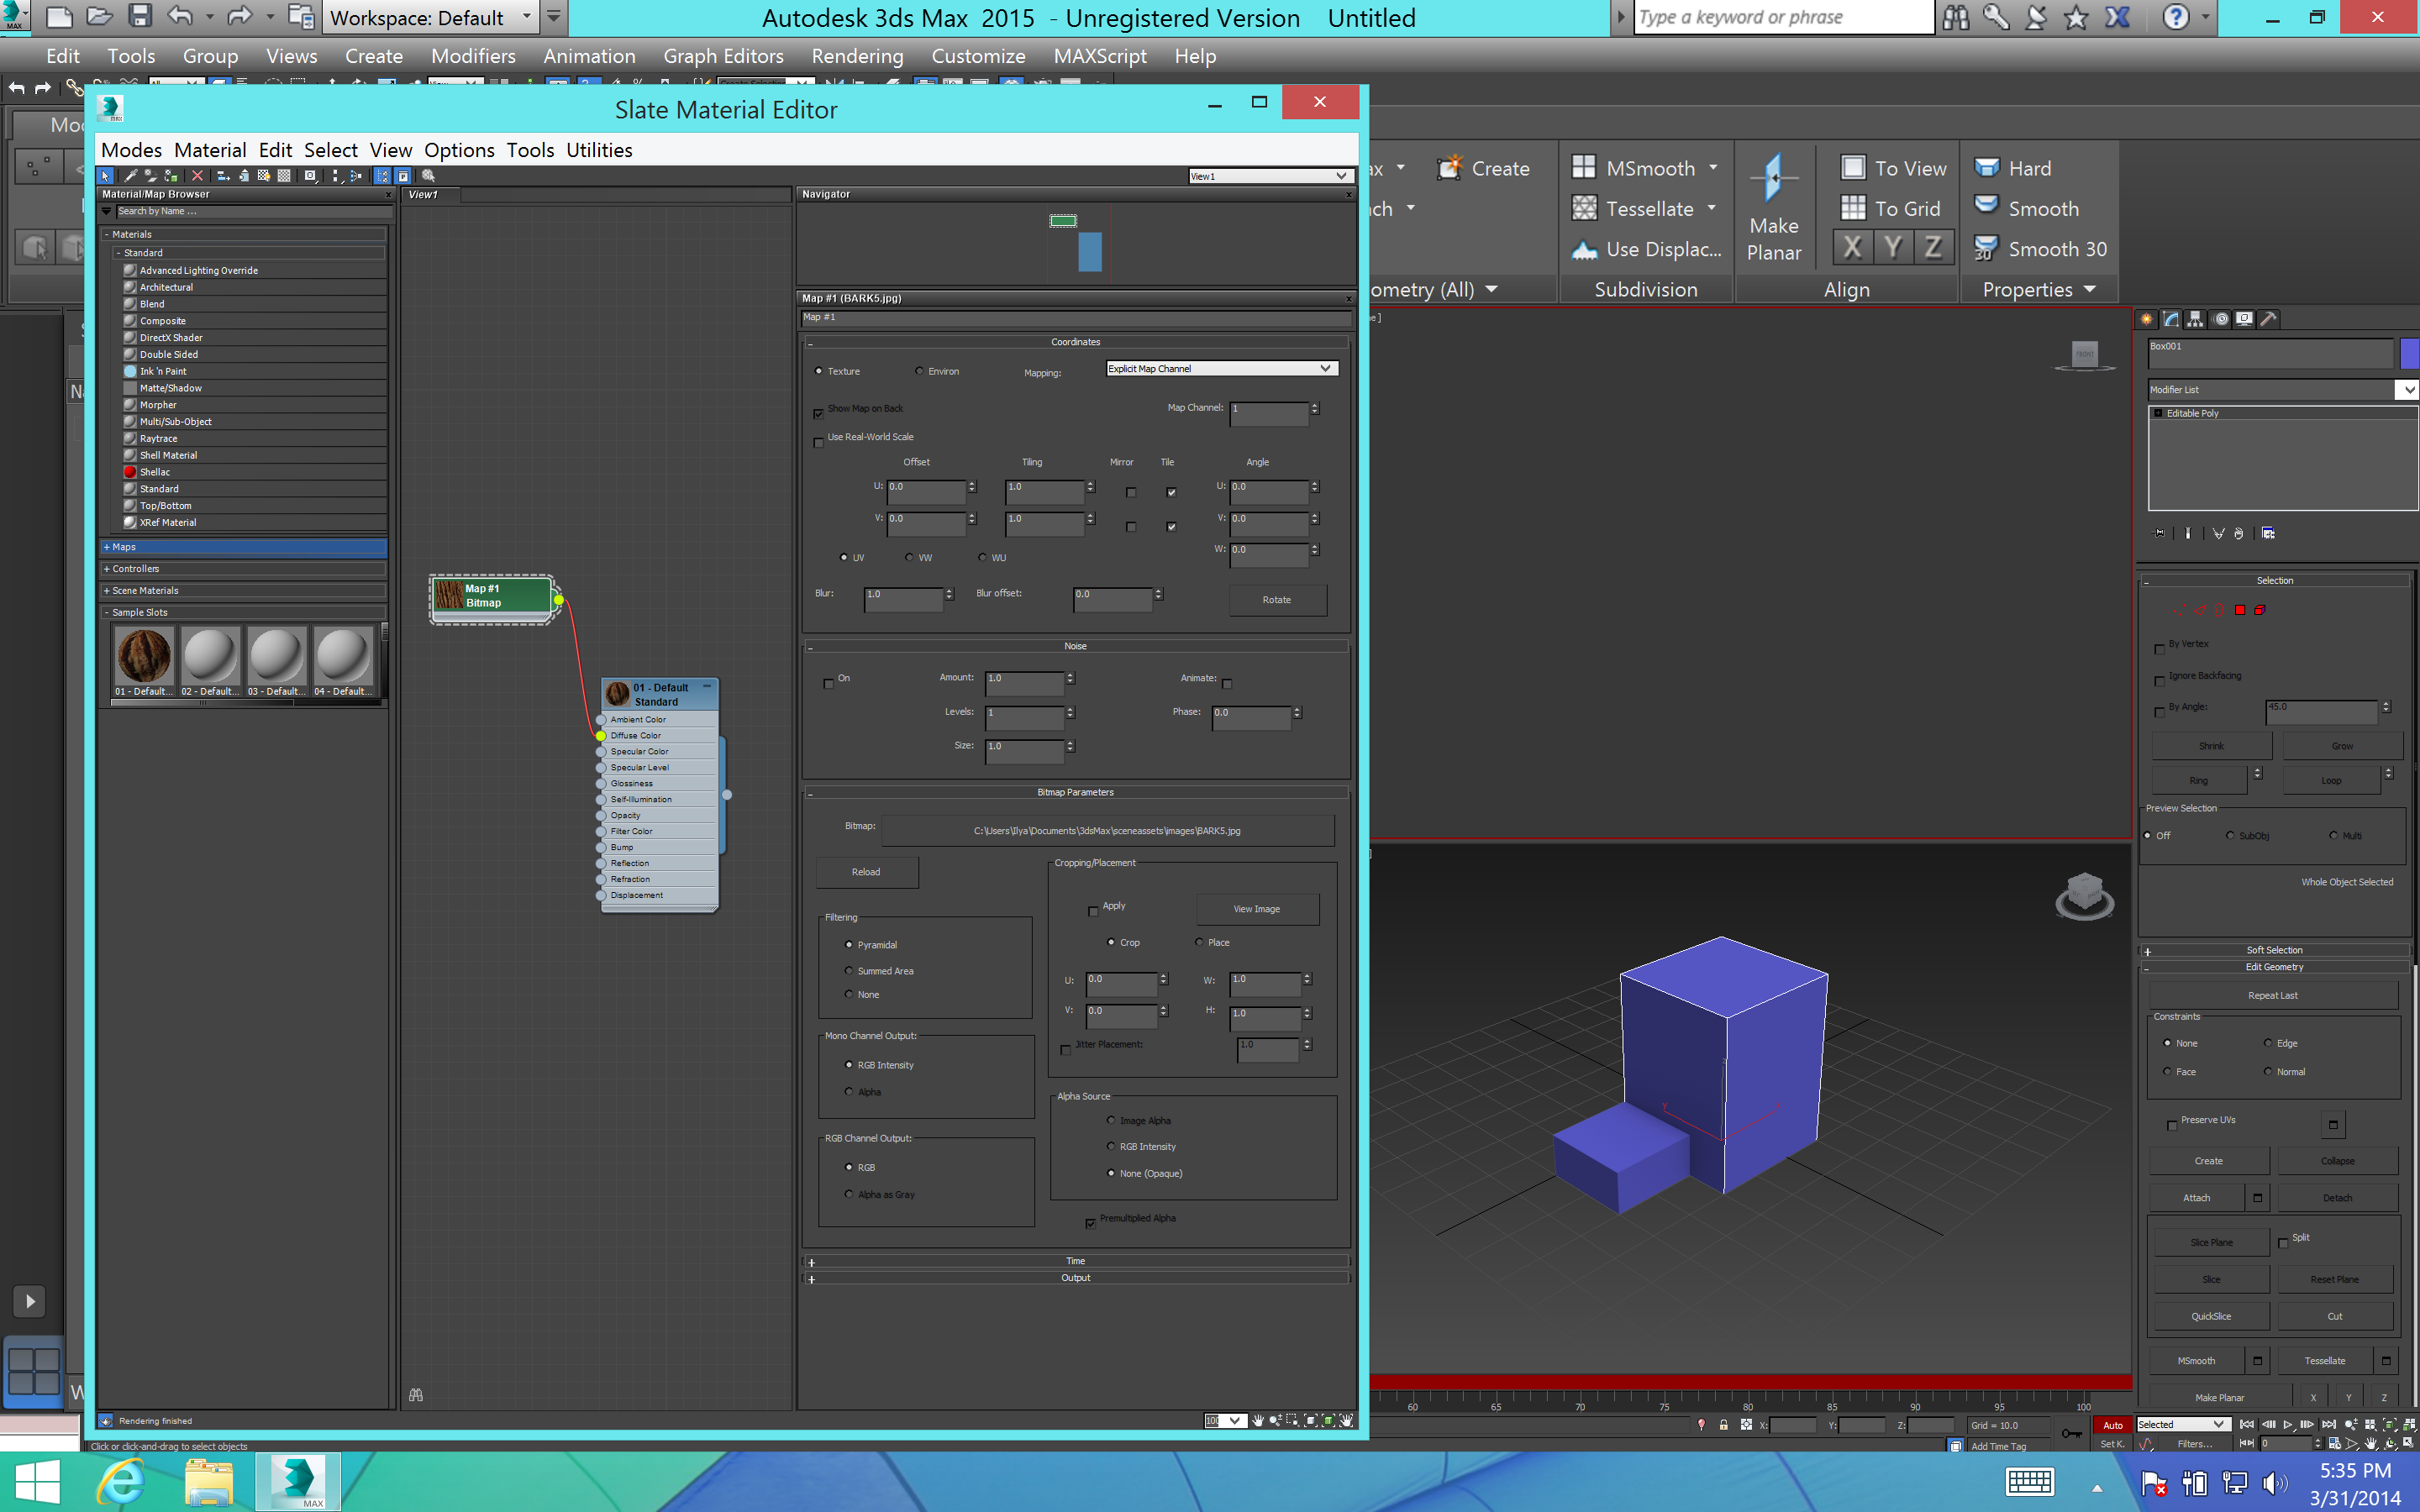Select the To Grid alignment icon
Image resolution: width=2420 pixels, height=1512 pixels.
tap(1854, 207)
